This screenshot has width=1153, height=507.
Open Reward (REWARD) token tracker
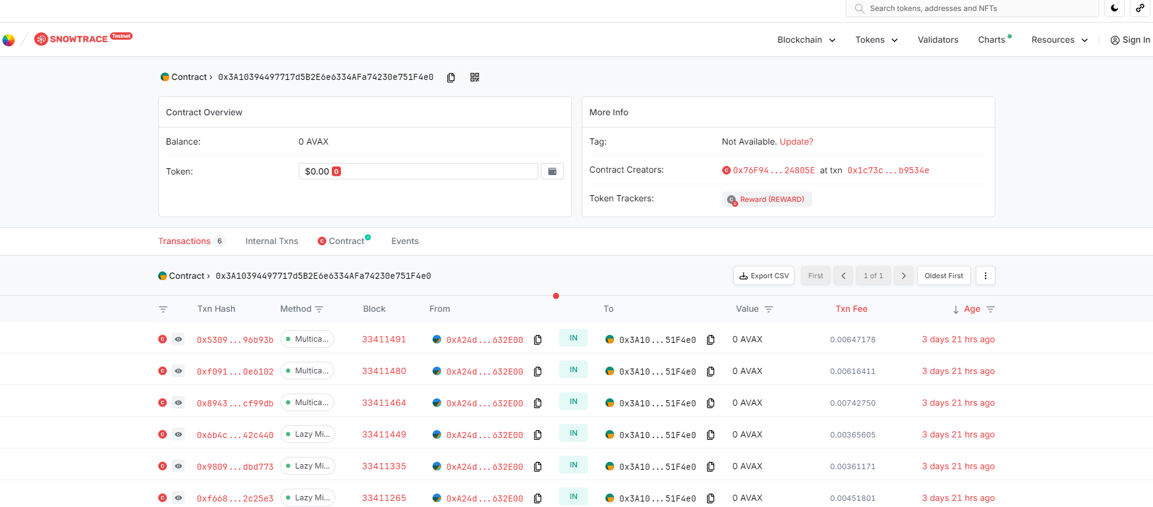(767, 200)
